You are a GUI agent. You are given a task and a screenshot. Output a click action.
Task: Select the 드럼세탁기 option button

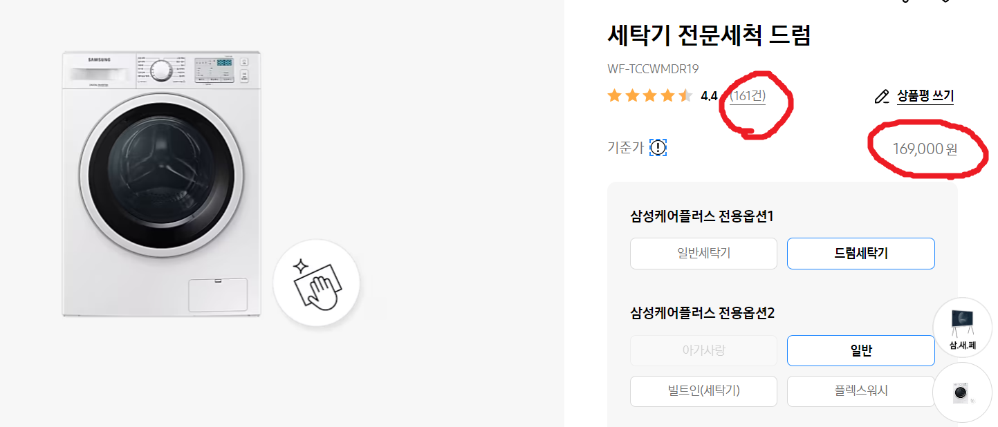(x=860, y=254)
